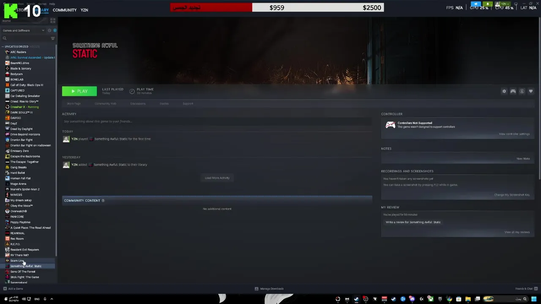Open View all my reviews link
Image resolution: width=541 pixels, height=304 pixels.
[x=517, y=232]
